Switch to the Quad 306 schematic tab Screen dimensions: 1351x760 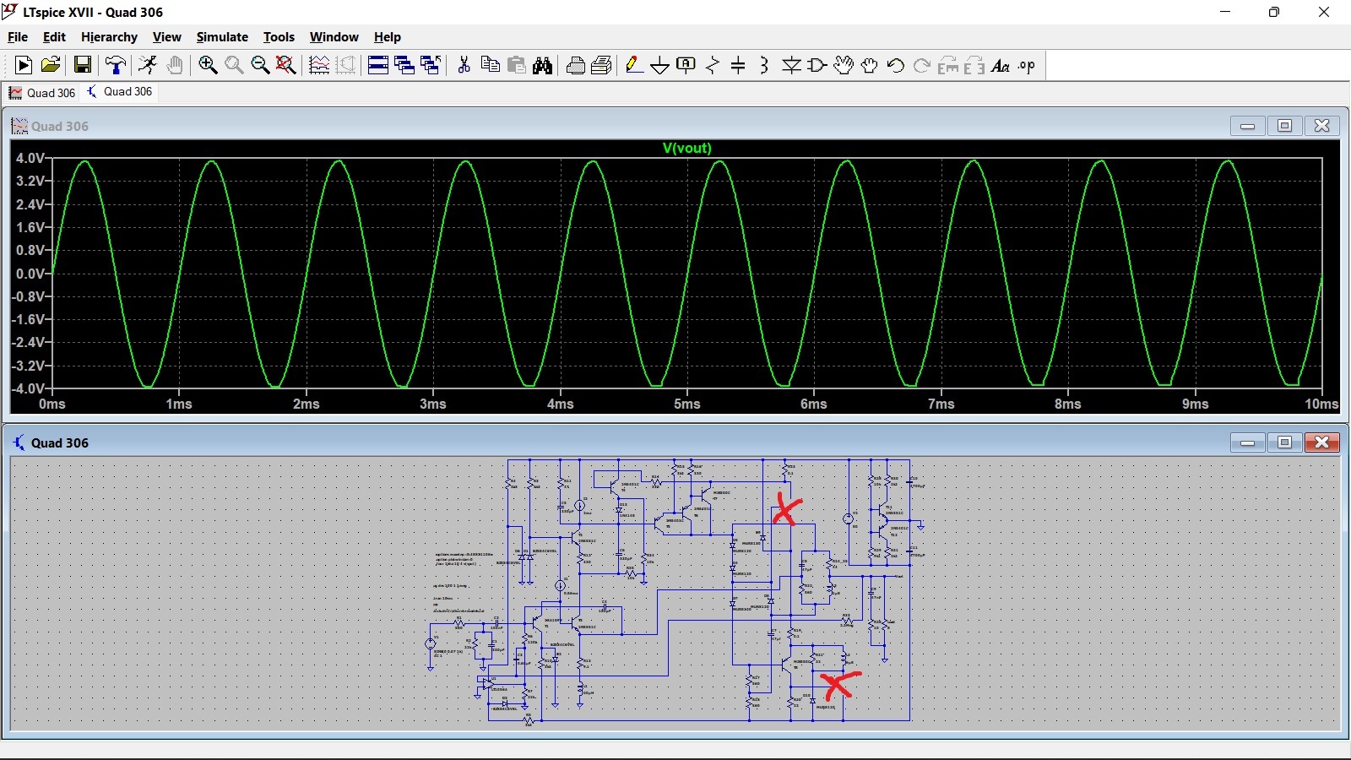tap(120, 91)
